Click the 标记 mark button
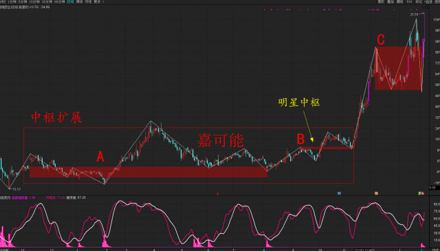440x251 pixels. pyautogui.click(x=419, y=1)
